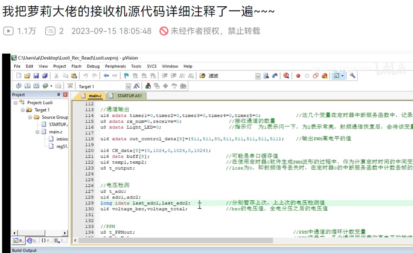This screenshot has width=413, height=253.
Task: Insert a bookmark with the flag icon
Action: tap(126, 76)
